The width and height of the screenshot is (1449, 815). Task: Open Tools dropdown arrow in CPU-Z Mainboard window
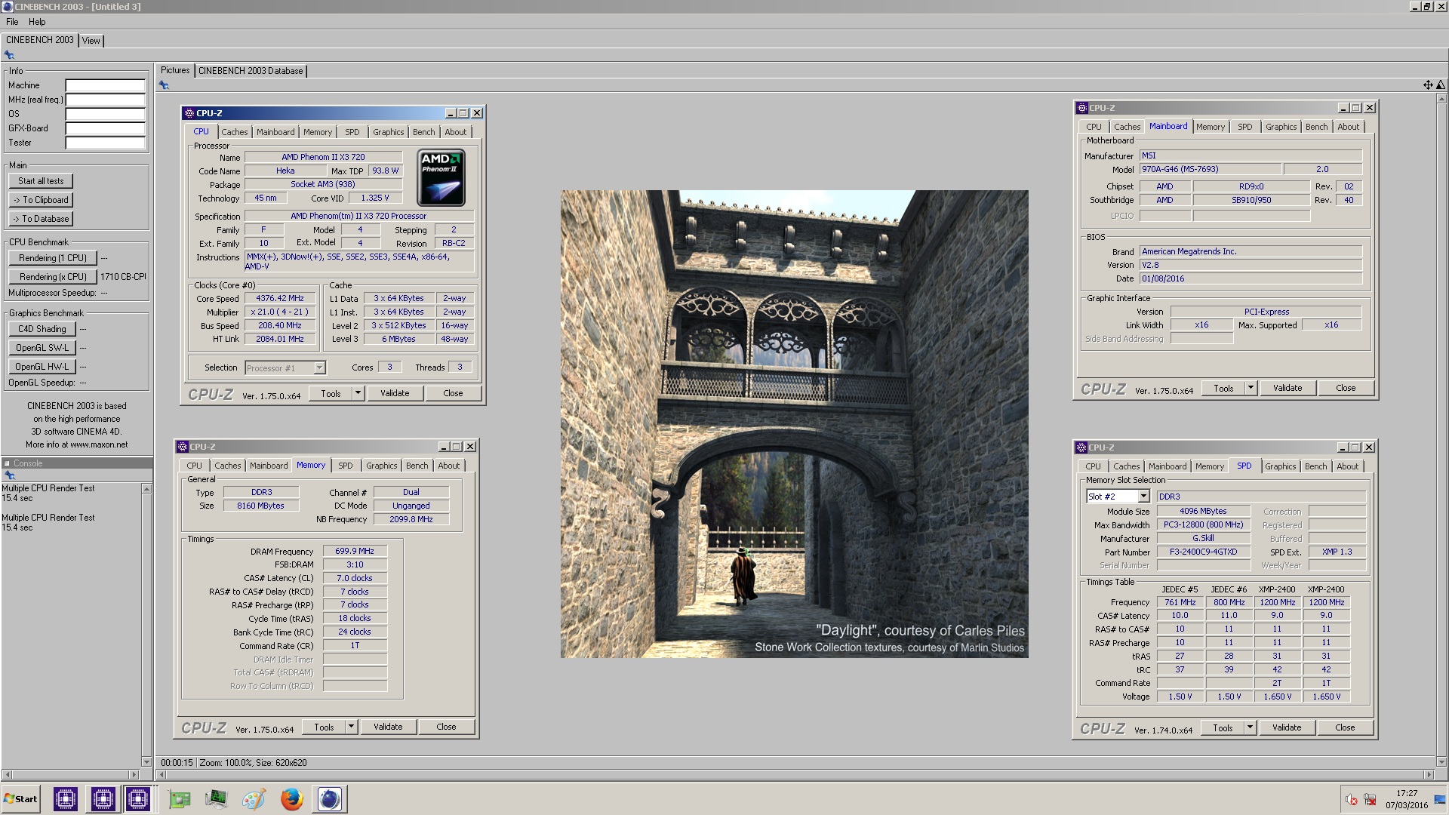(1251, 388)
